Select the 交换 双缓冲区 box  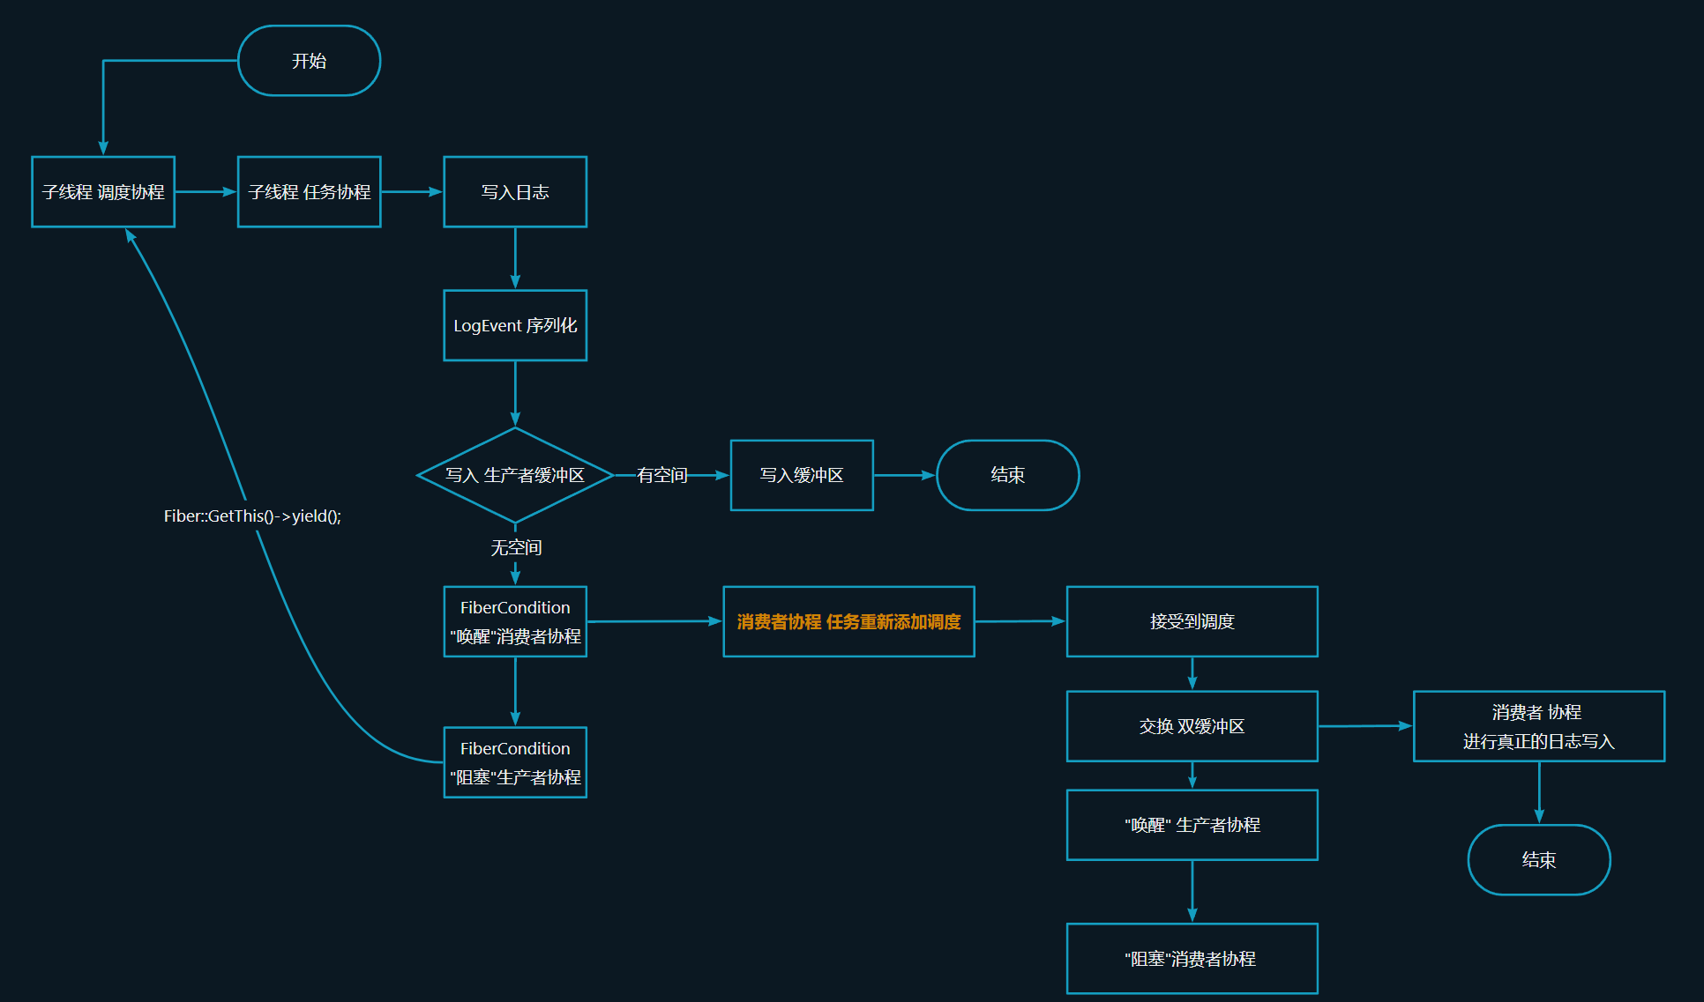1192,726
